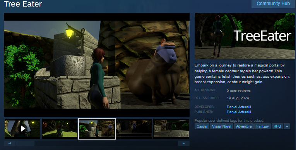Viewport: 296px width, 150px height.
Task: Click the TreeEater header capsule image
Action: coord(245,36)
